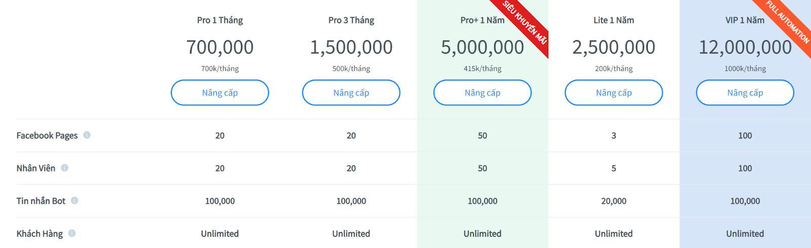This screenshot has height=248, width=811.
Task: Upgrade to the VIP 1 Năm plan
Action: click(x=745, y=92)
